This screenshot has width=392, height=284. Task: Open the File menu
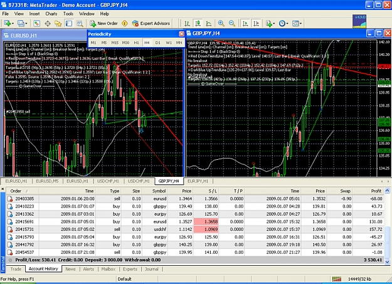click(5, 14)
